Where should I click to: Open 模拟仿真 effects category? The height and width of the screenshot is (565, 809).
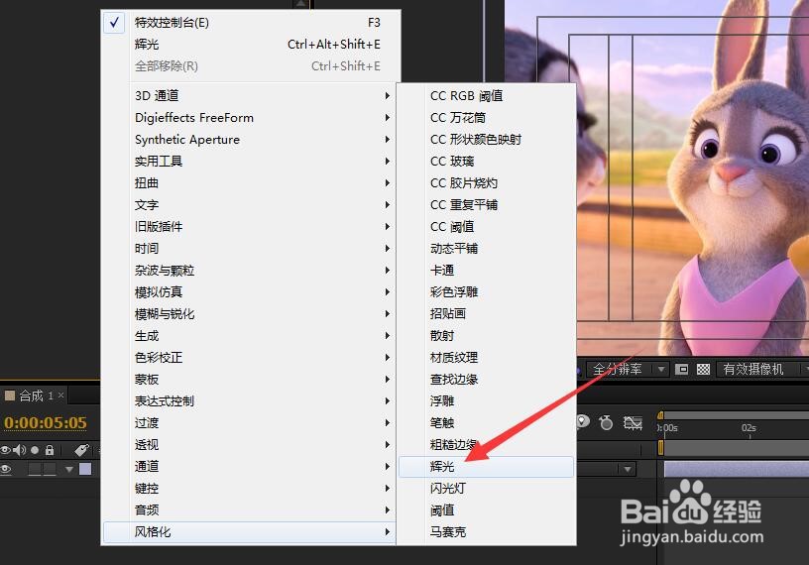[250, 292]
